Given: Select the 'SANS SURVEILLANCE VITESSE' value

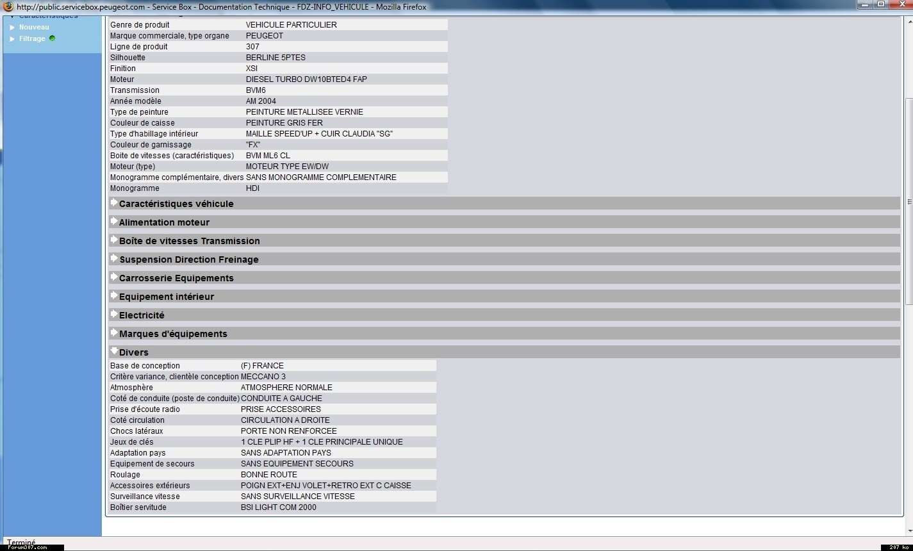Looking at the screenshot, I should [x=297, y=497].
